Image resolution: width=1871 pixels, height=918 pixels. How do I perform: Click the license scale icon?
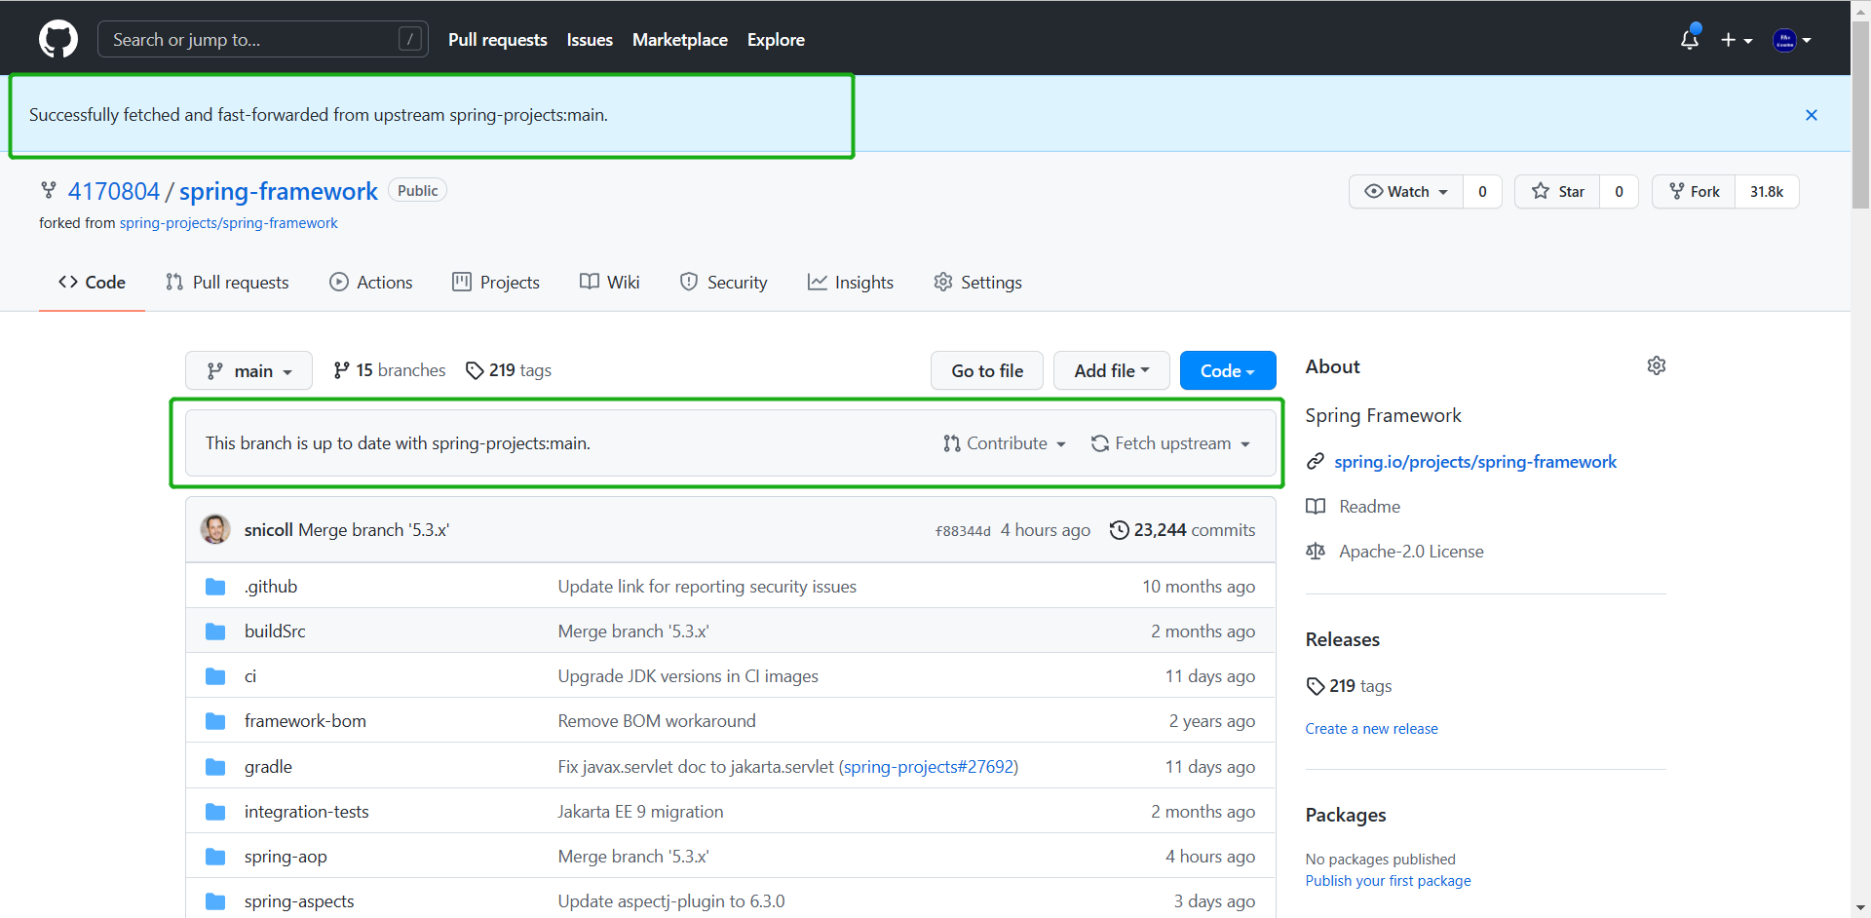(1316, 551)
